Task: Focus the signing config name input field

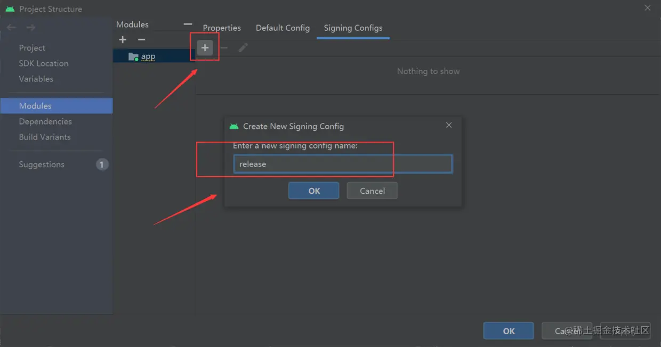Action: click(x=343, y=164)
